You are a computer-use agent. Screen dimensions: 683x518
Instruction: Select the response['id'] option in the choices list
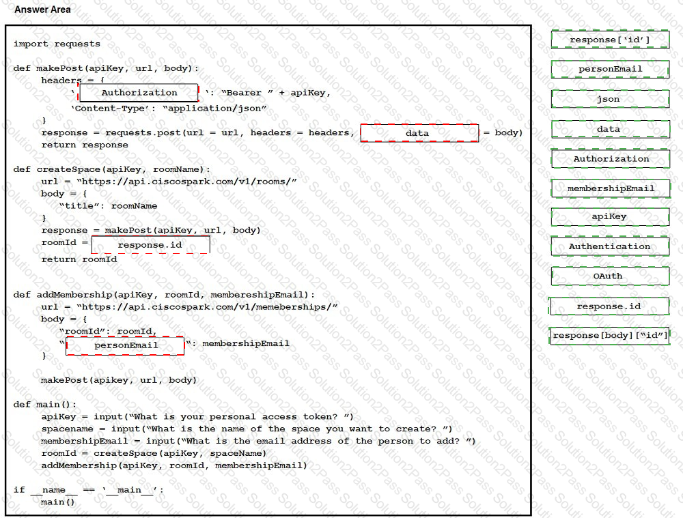click(x=610, y=40)
